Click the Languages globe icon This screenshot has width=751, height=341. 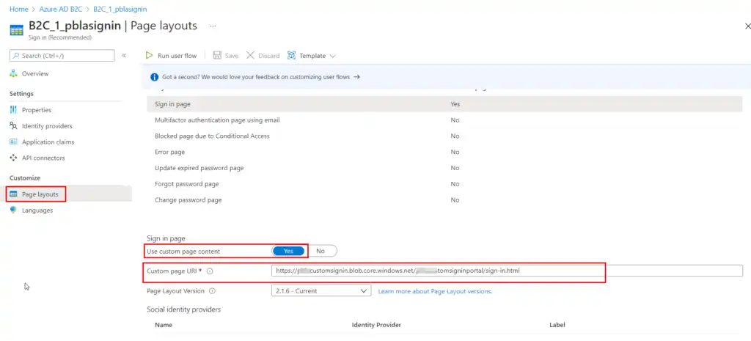coord(13,210)
